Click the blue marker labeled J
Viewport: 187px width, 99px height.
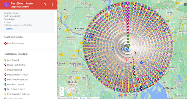tap(166, 29)
